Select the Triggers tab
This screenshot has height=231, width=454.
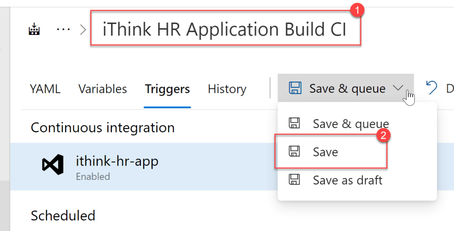click(x=167, y=89)
